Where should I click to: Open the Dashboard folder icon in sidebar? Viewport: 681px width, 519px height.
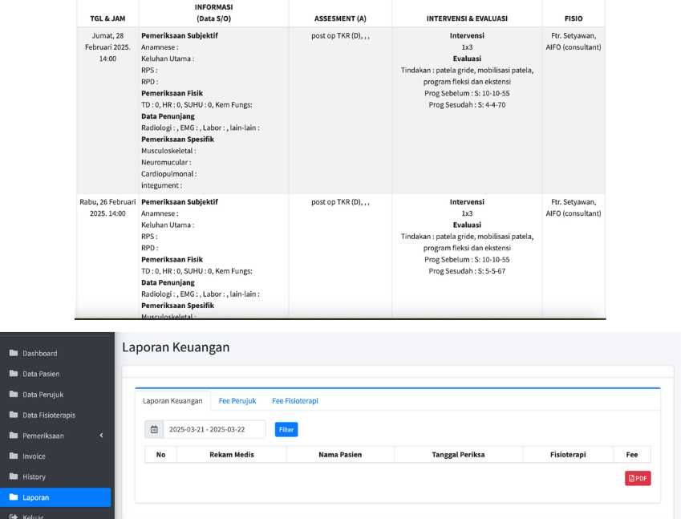coord(13,353)
